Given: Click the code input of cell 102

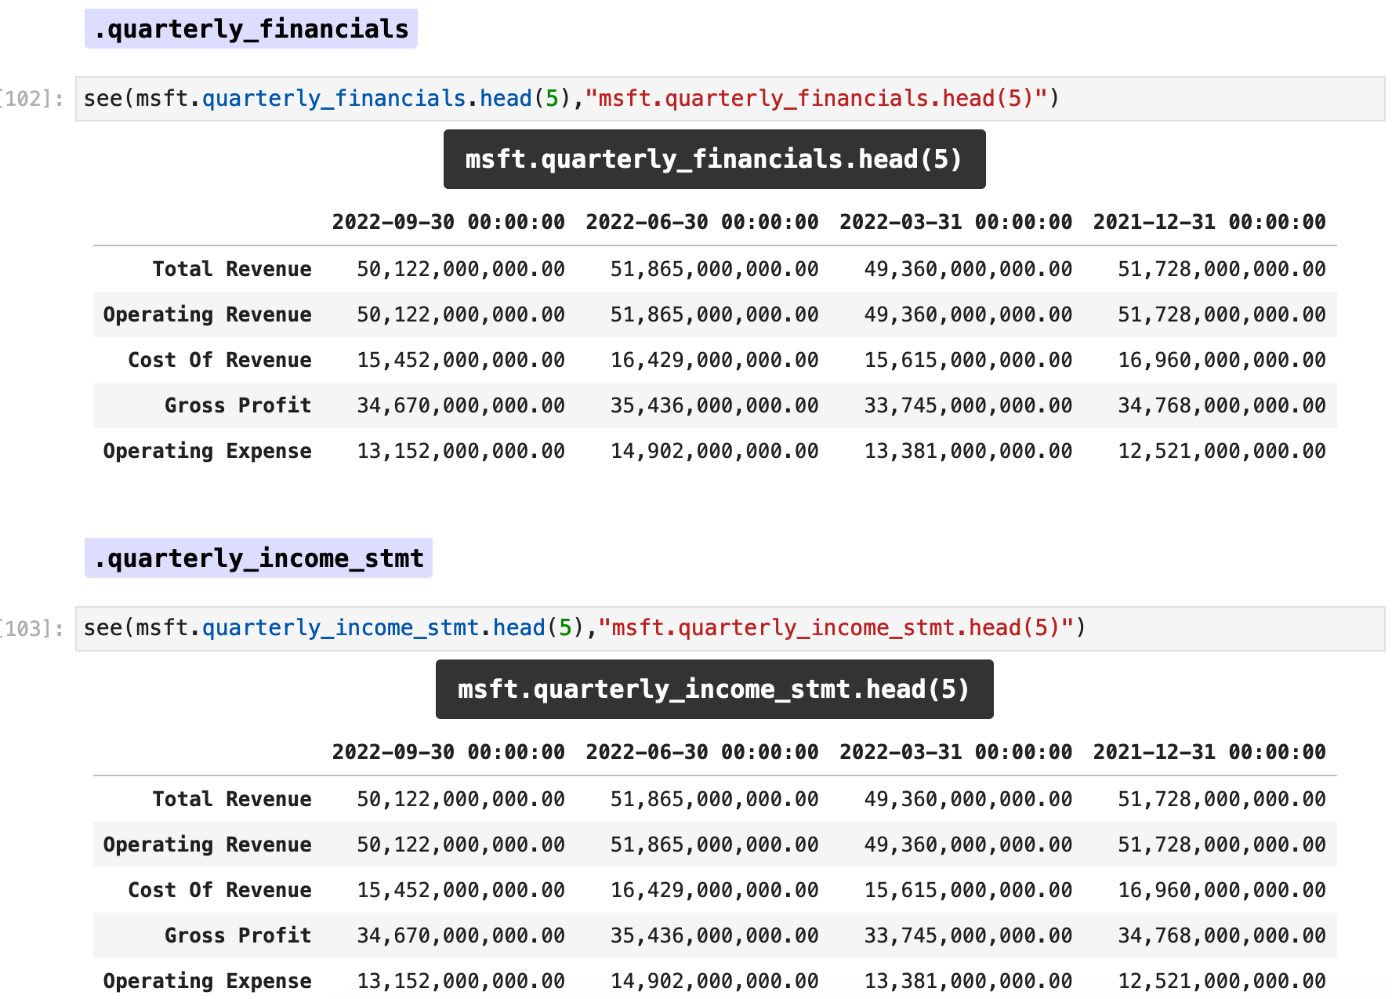Looking at the screenshot, I should tap(730, 99).
